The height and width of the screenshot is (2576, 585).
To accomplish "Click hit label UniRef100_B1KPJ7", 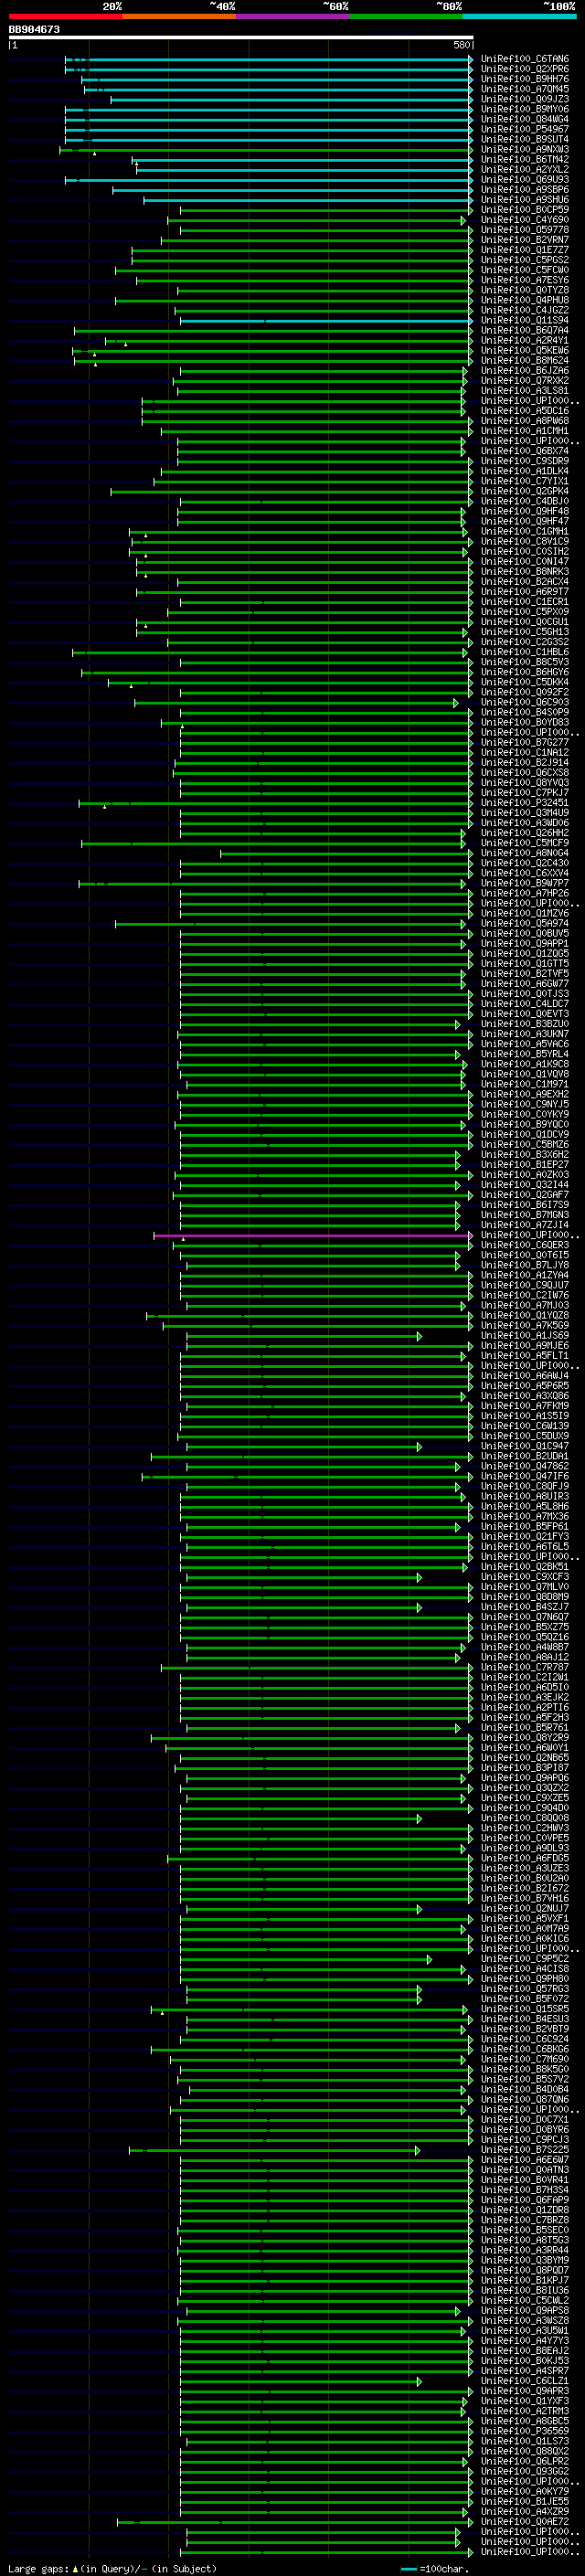I will pos(525,2280).
